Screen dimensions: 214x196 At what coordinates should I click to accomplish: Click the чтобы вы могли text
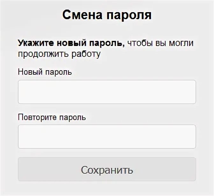coord(160,43)
